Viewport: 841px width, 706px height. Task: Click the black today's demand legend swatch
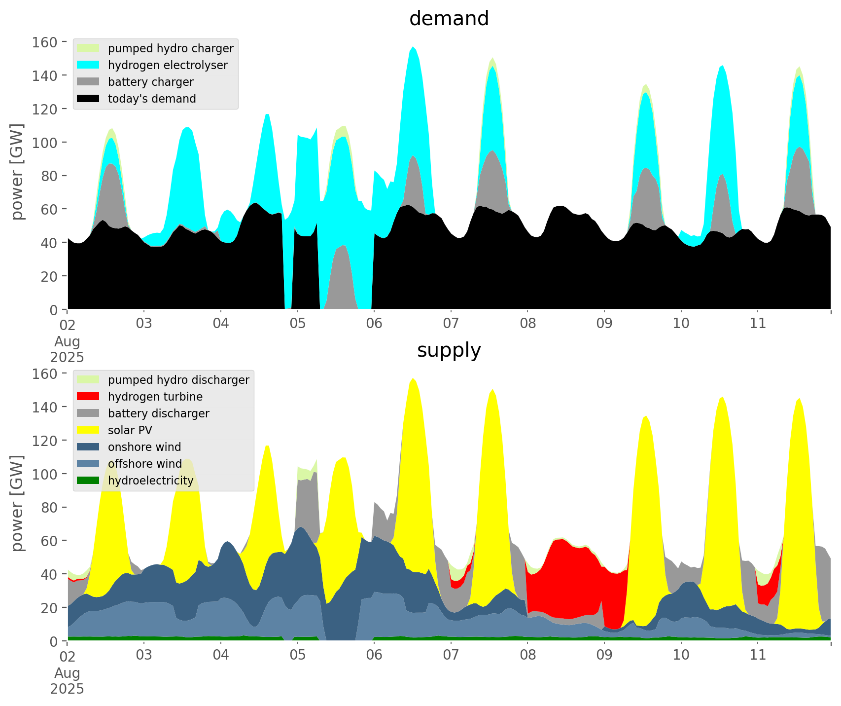tap(88, 99)
